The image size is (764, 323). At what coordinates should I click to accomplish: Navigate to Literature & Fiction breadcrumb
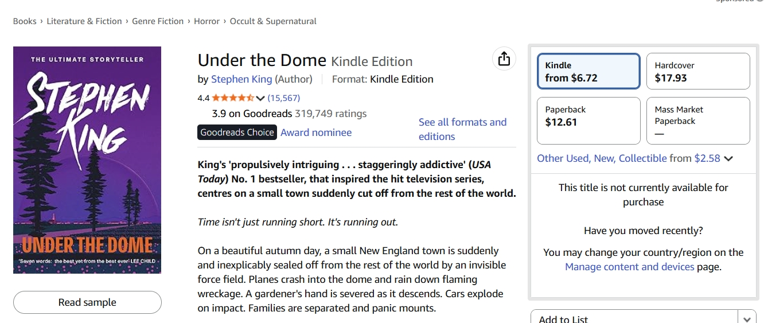tap(84, 21)
